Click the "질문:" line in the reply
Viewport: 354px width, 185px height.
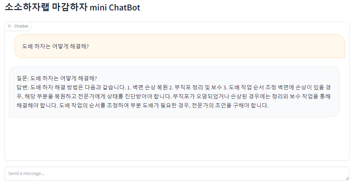point(57,78)
